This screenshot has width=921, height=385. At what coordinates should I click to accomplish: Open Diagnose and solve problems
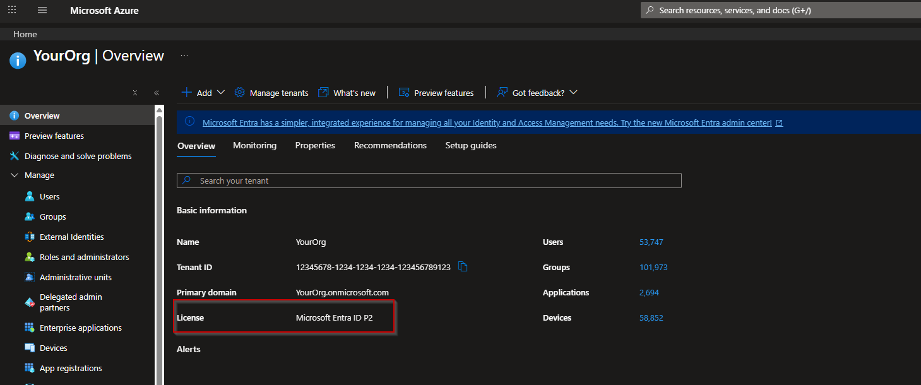(x=78, y=156)
